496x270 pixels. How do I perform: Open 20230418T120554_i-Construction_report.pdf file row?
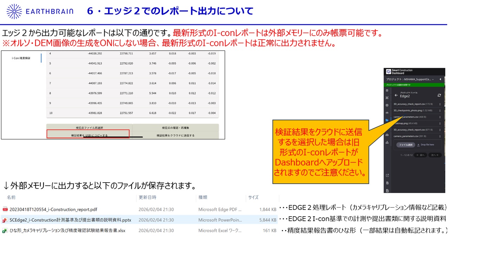(140, 210)
